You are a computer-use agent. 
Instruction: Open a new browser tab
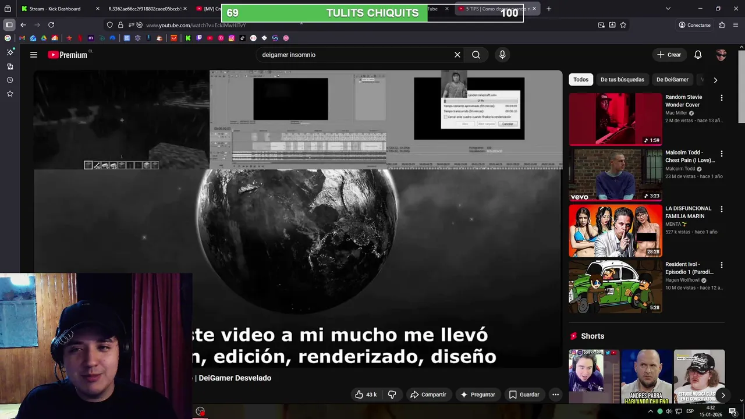tap(548, 9)
